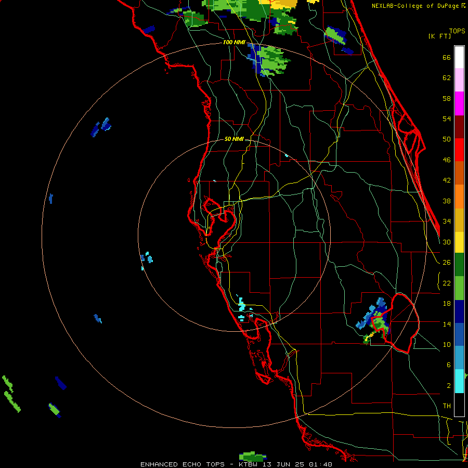Click the "TOPS" legend heading
This screenshot has width=468, height=468.
pos(457,31)
